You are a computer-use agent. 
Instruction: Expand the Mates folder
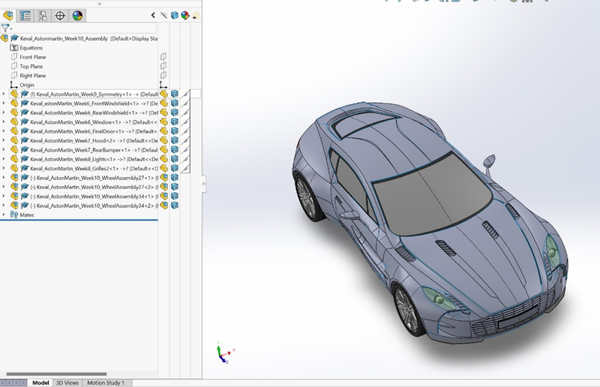pyautogui.click(x=4, y=214)
